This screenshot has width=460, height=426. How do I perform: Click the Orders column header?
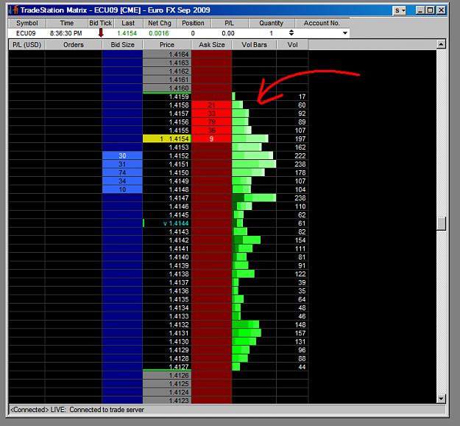pos(74,45)
